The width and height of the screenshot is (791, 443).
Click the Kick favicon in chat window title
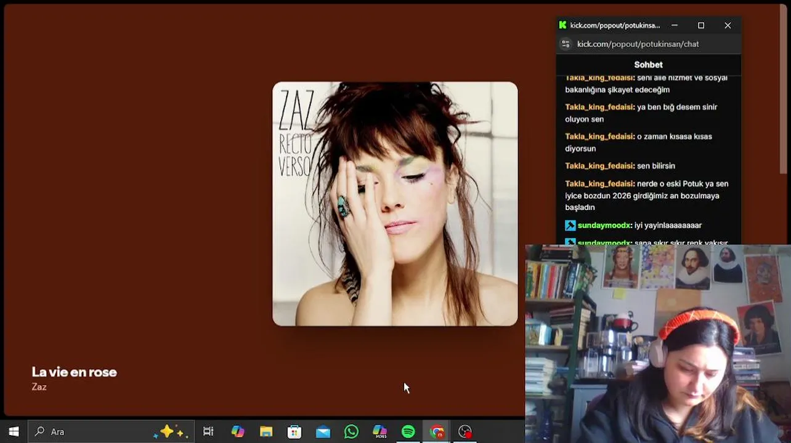click(562, 25)
